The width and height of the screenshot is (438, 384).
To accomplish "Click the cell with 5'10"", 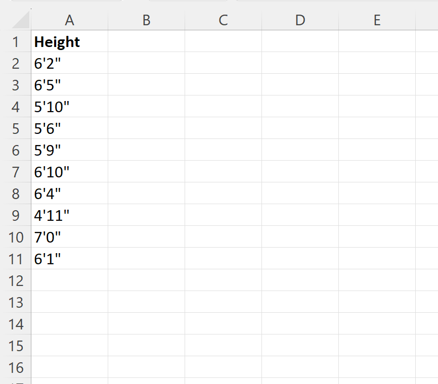I will (x=69, y=107).
